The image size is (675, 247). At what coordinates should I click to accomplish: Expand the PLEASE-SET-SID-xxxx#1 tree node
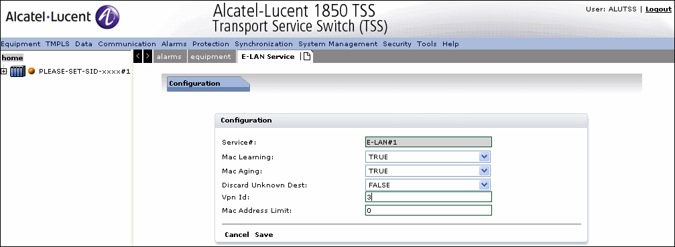4,72
